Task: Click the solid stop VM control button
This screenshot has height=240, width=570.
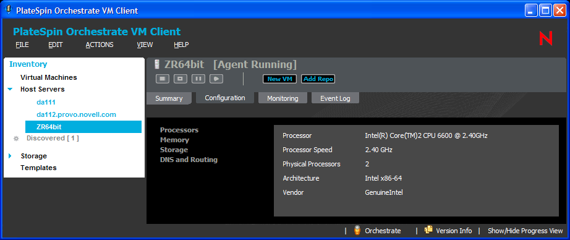Action: [x=163, y=79]
